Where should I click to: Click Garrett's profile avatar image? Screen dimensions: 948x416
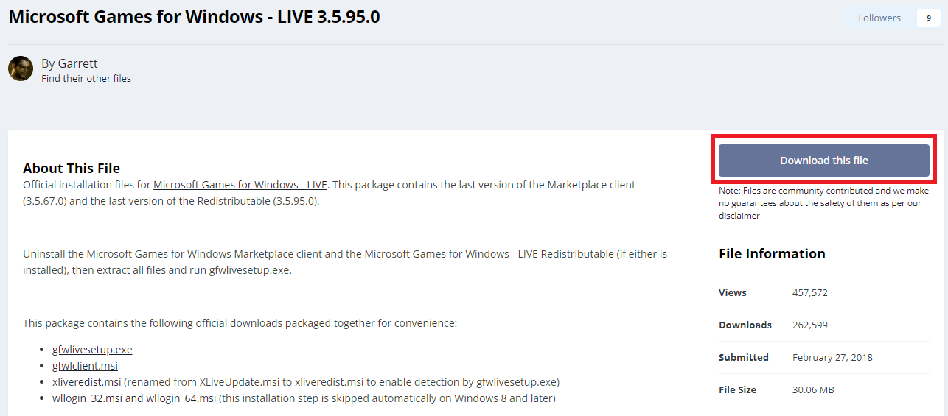tap(21, 68)
